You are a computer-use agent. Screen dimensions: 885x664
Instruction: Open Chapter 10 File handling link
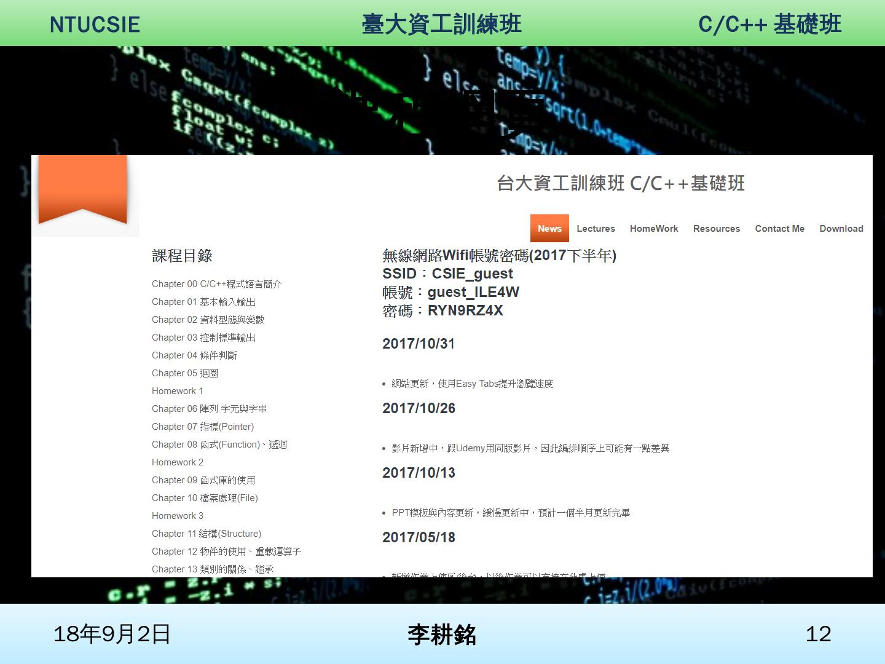tap(205, 498)
